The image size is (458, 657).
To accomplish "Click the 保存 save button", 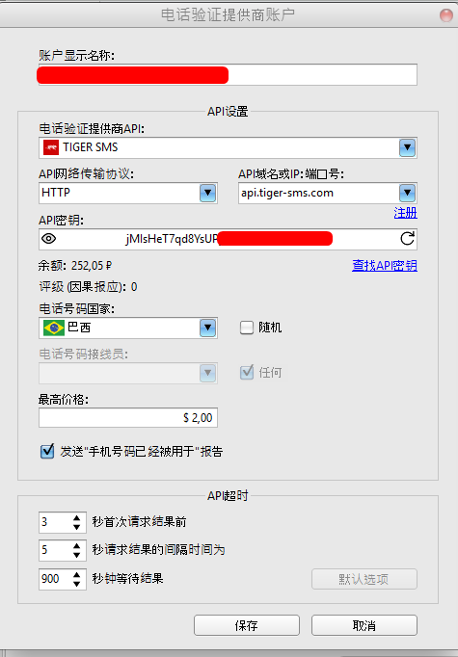I will click(x=247, y=625).
